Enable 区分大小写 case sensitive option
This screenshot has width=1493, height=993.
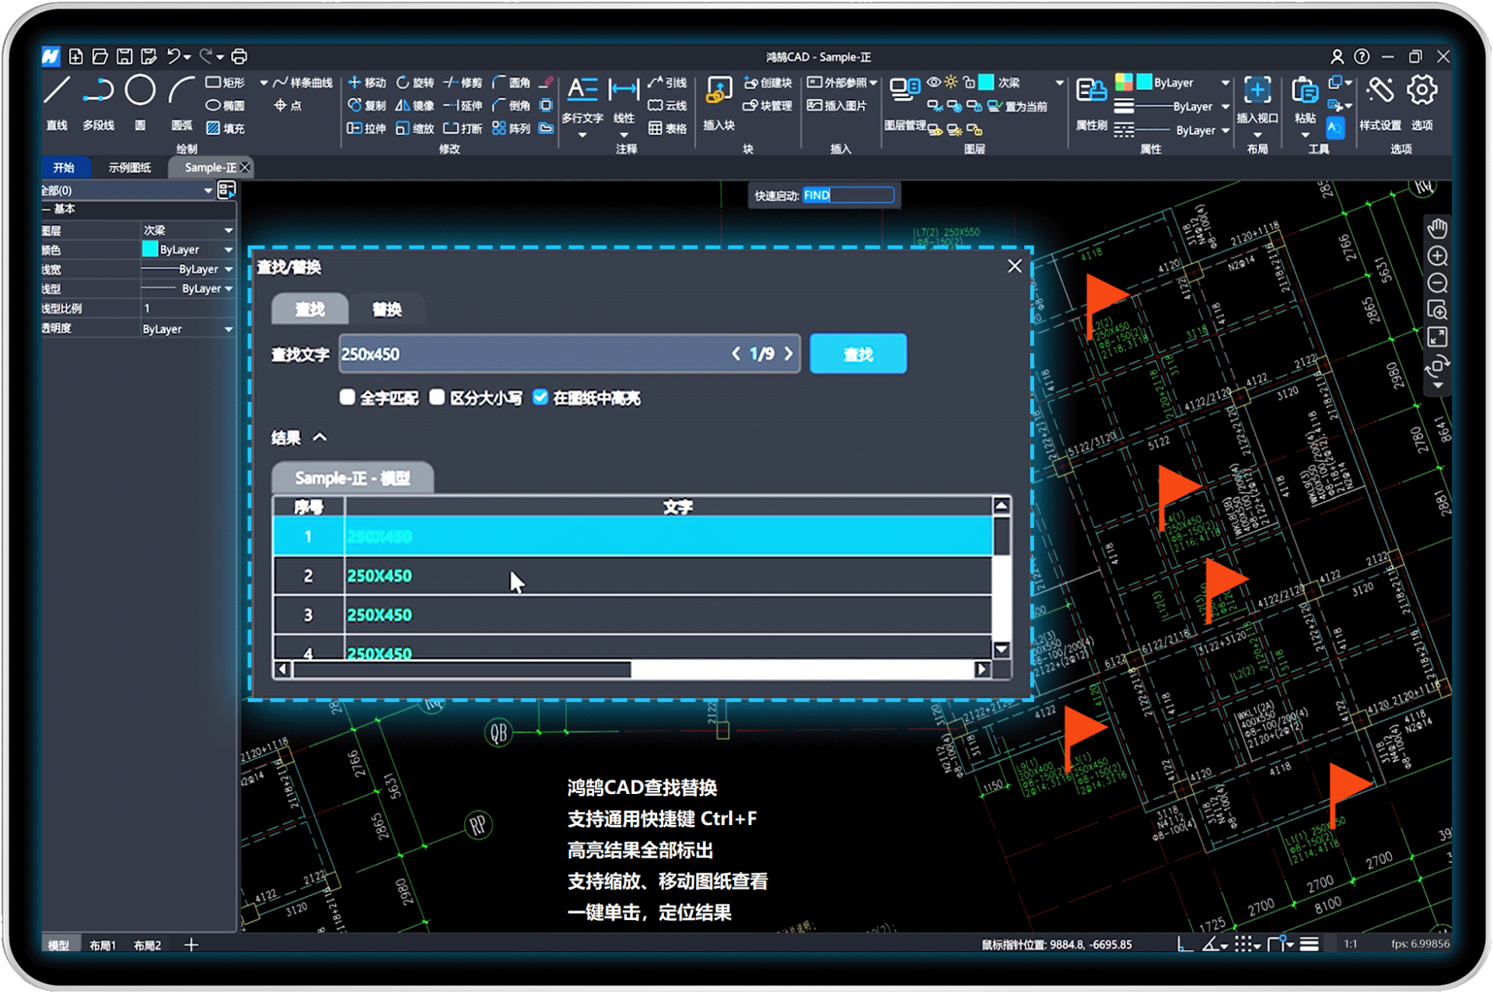(x=437, y=397)
